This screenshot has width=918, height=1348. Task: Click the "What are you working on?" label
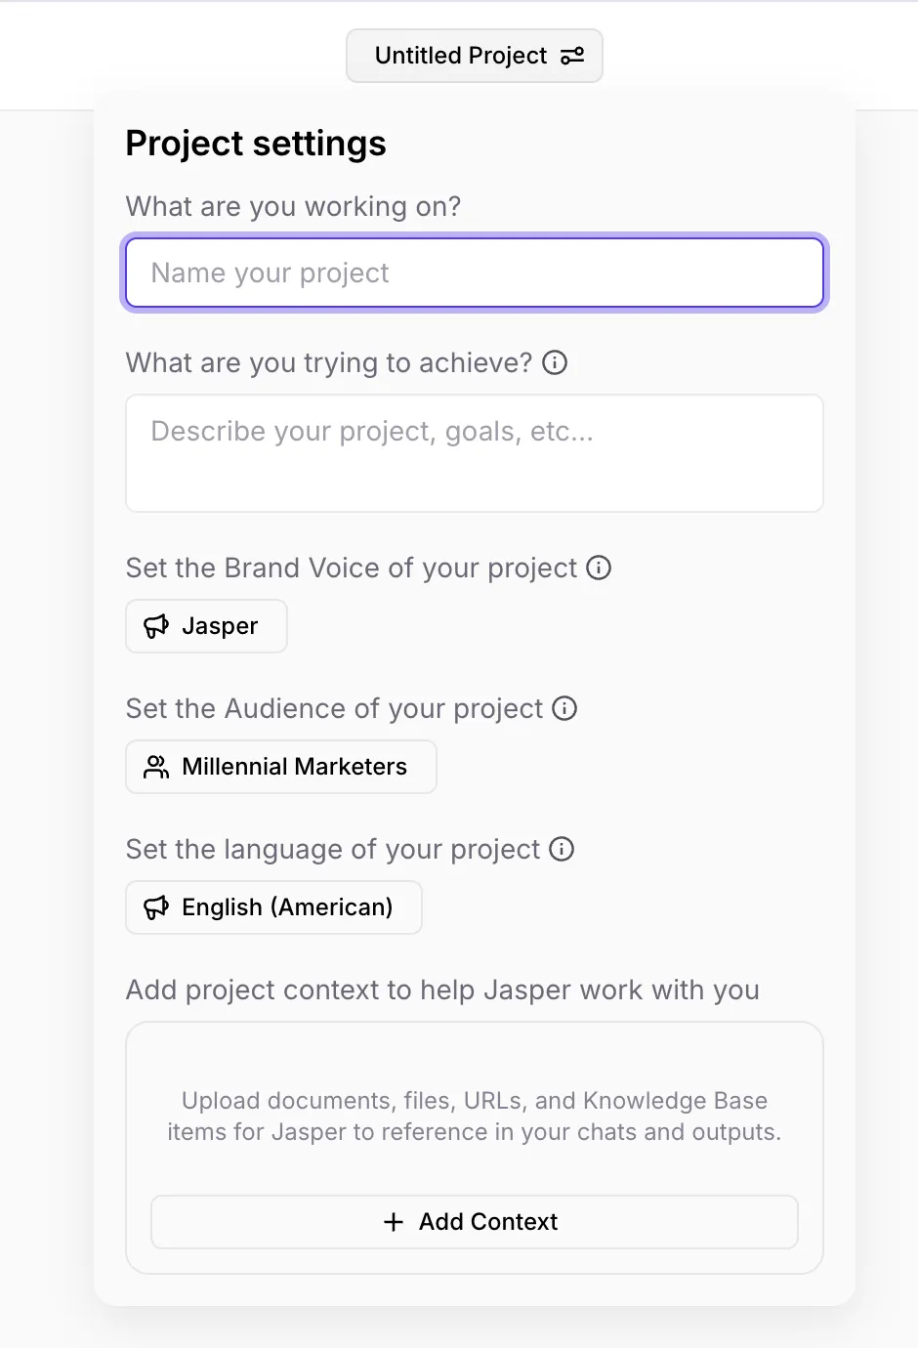click(x=293, y=207)
